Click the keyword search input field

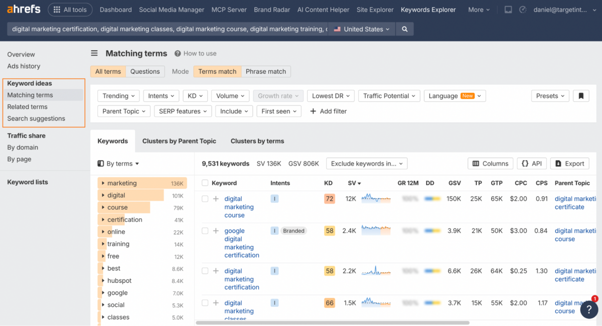pos(168,29)
